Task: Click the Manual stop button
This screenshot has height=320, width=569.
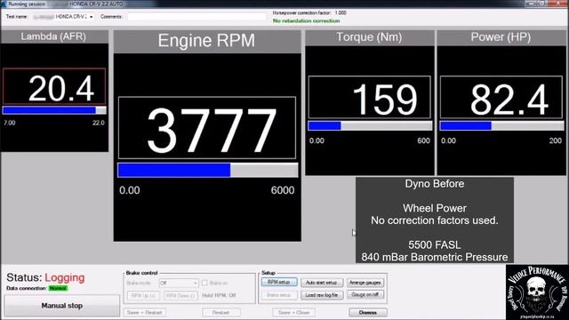Action: [x=62, y=306]
